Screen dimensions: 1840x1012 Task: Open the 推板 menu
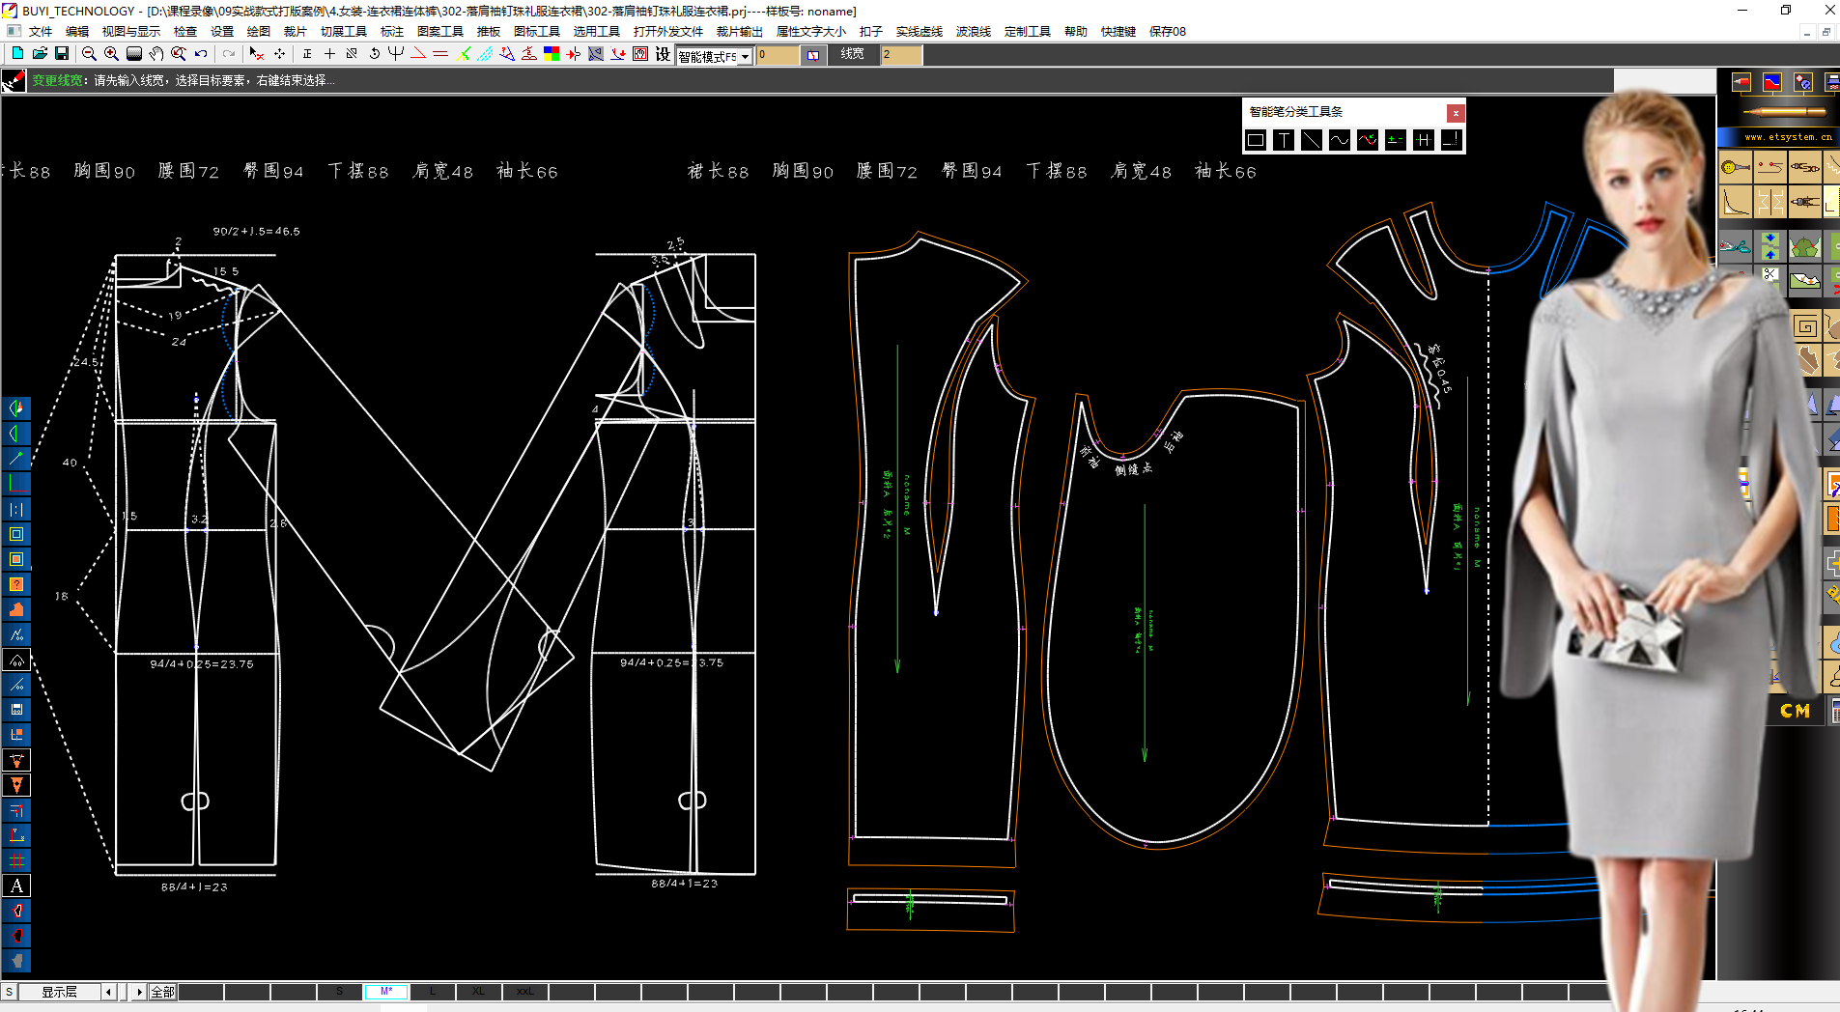[x=489, y=31]
